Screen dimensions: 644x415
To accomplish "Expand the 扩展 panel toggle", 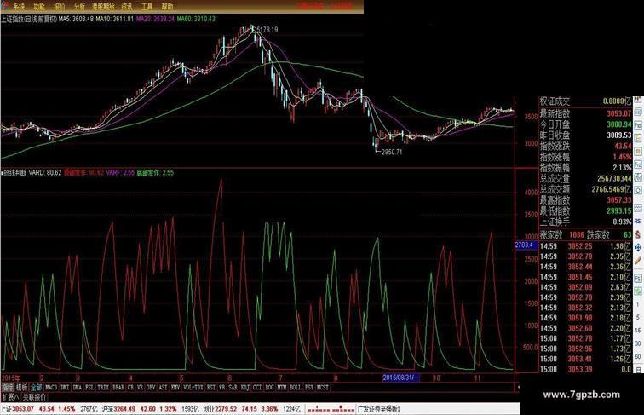I will coord(10,397).
